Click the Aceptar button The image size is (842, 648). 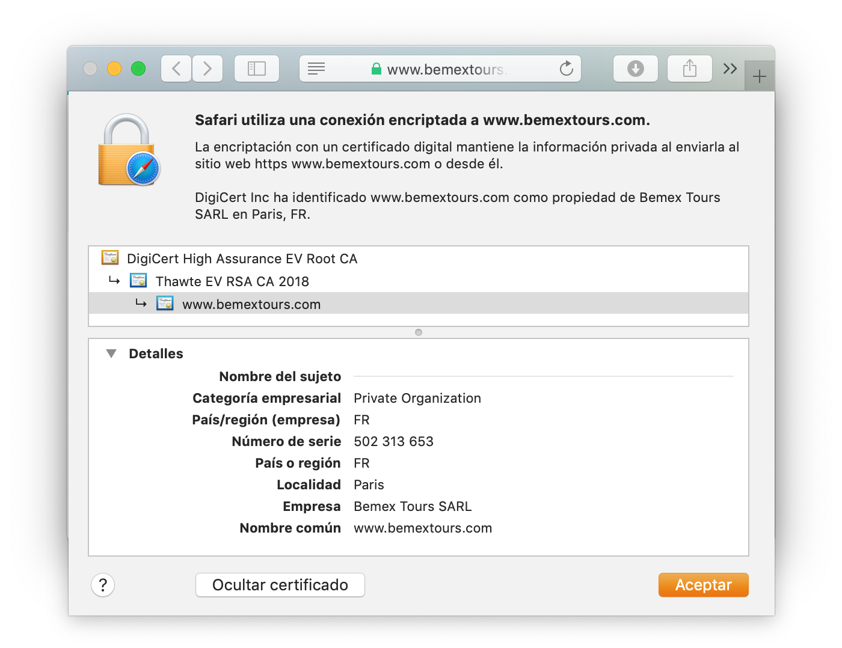[x=704, y=585]
